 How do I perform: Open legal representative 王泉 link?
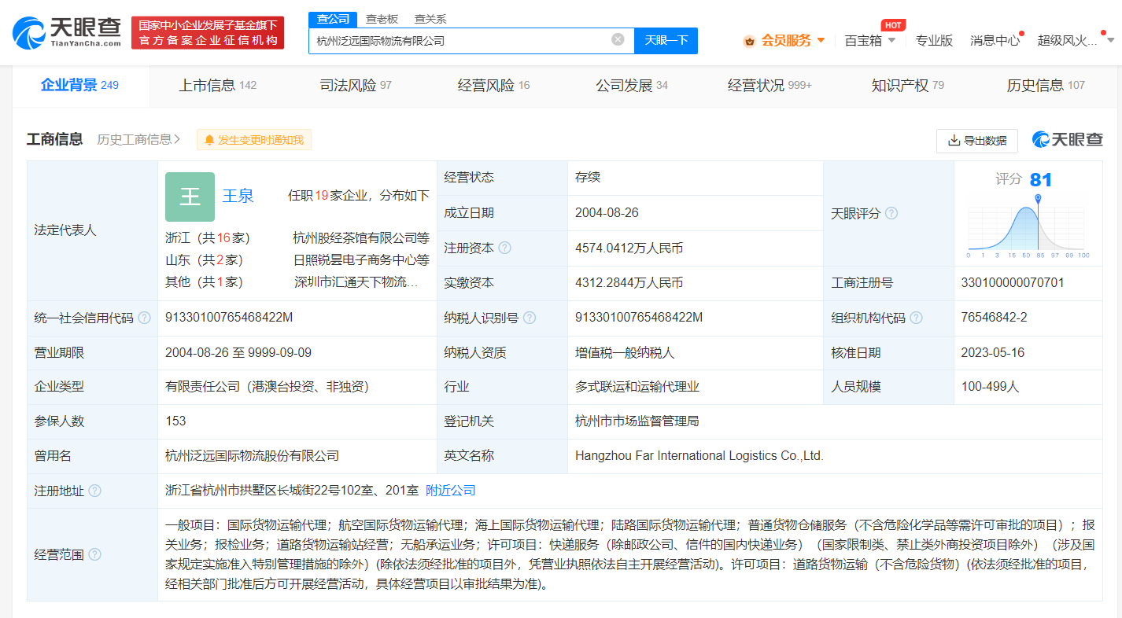click(x=238, y=196)
